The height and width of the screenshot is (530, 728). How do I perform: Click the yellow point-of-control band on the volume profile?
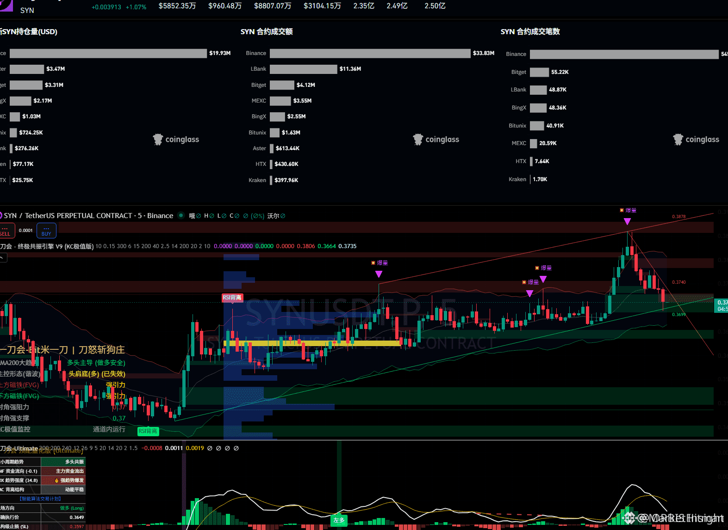click(x=312, y=343)
